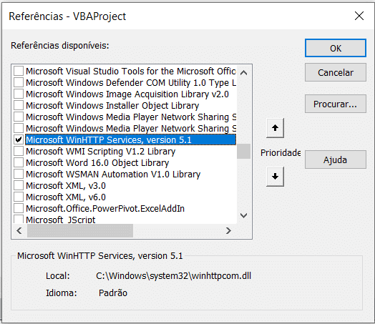The height and width of the screenshot is (324, 375).
Task: Check Microsoft Windows Defender COM Utility checkbox
Action: click(x=19, y=82)
